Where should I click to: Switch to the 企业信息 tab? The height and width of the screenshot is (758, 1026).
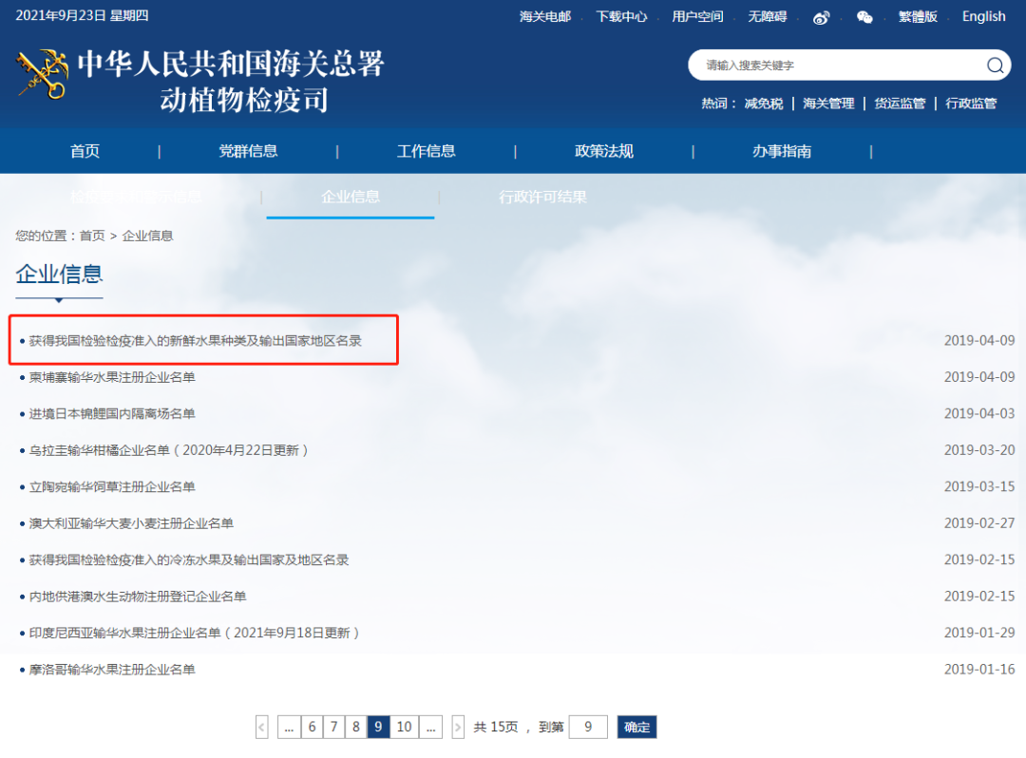tap(350, 197)
